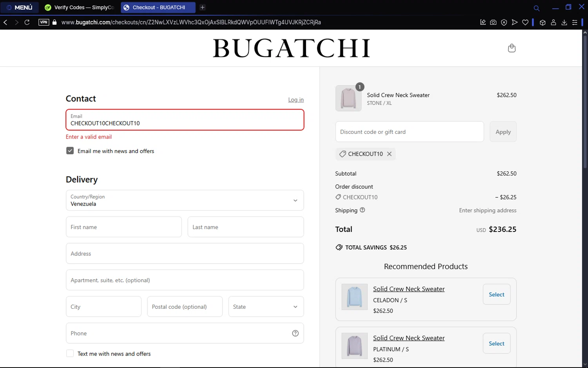The height and width of the screenshot is (368, 588).
Task: Select the Checkout - BUGATCHI tab
Action: [x=158, y=7]
